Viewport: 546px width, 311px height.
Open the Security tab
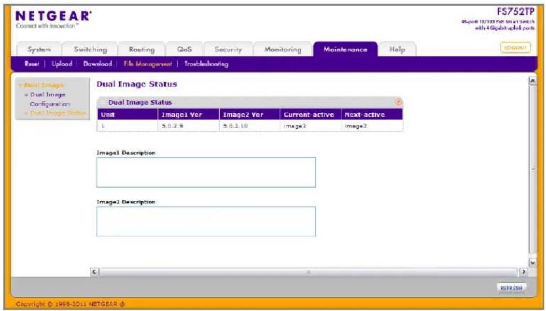tap(228, 49)
